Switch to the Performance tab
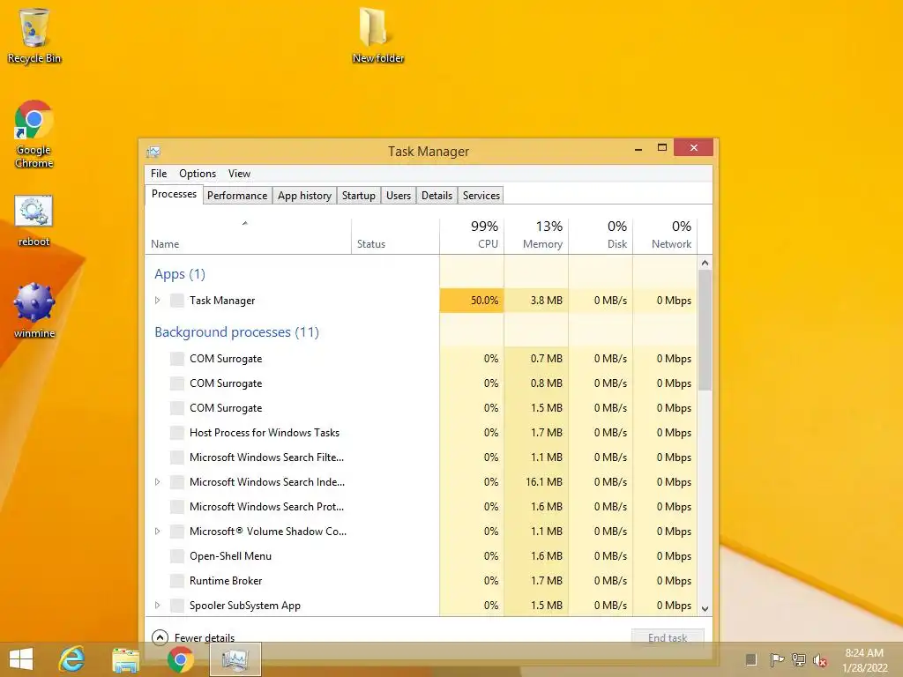Viewport: 903px width, 677px height. [x=237, y=195]
